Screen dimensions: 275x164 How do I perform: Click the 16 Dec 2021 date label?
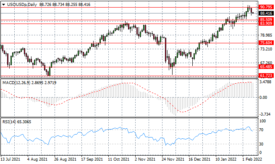[199, 159]
